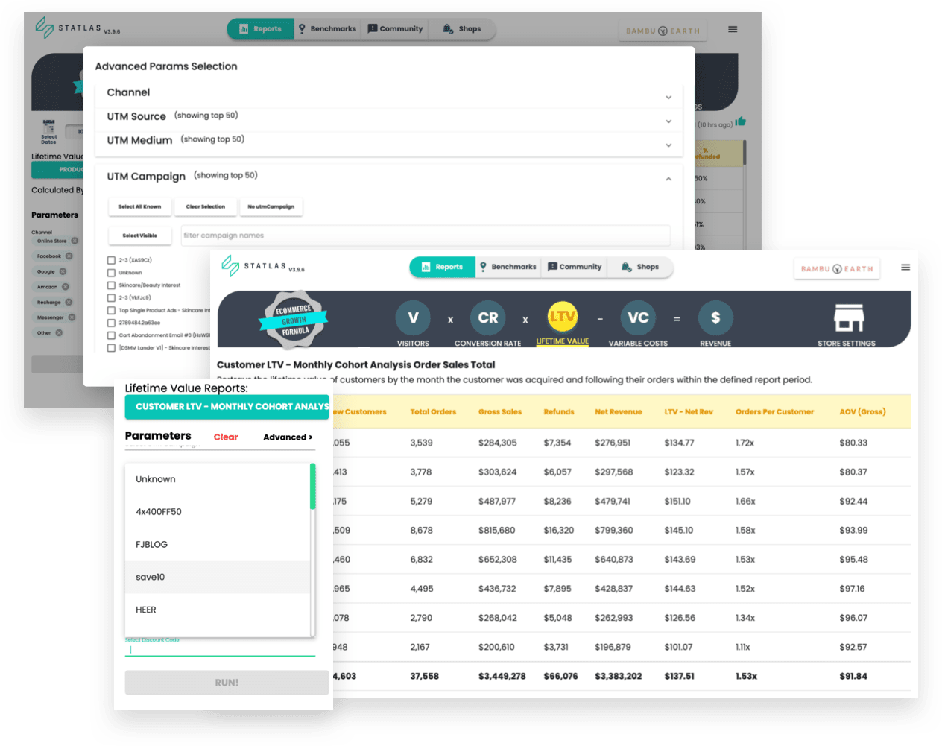Tick the Unknown campaign checkbox

[x=111, y=273]
